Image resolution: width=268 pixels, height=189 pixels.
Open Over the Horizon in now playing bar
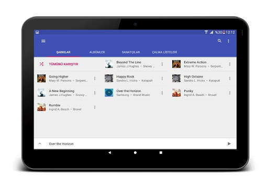[x=61, y=144]
